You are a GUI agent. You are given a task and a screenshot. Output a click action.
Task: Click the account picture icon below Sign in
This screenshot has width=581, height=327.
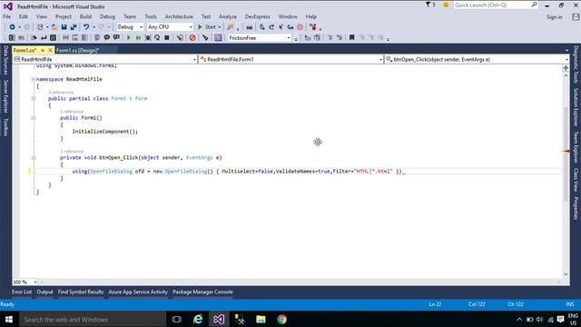[576, 17]
